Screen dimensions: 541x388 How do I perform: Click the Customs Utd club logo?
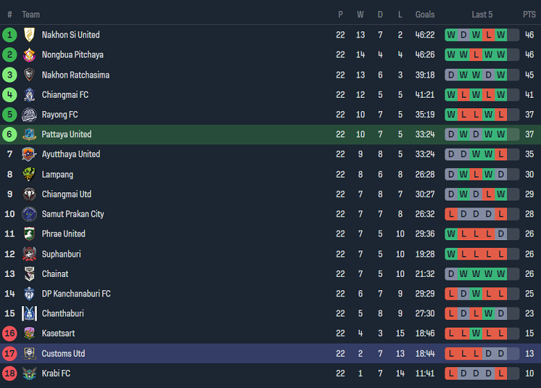[29, 353]
